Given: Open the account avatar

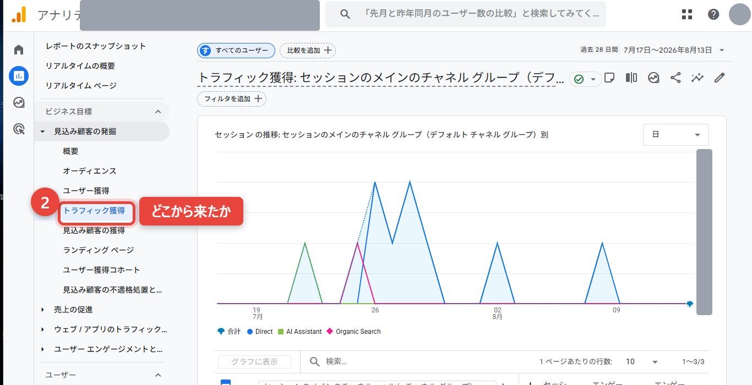Looking at the screenshot, I should coord(740,14).
